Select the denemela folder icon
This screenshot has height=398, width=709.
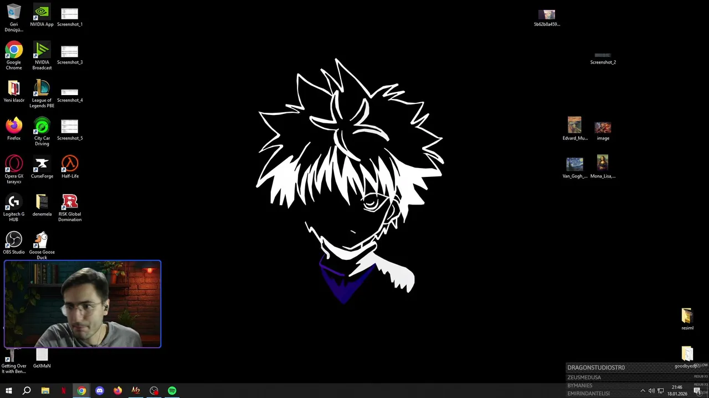pyautogui.click(x=42, y=205)
